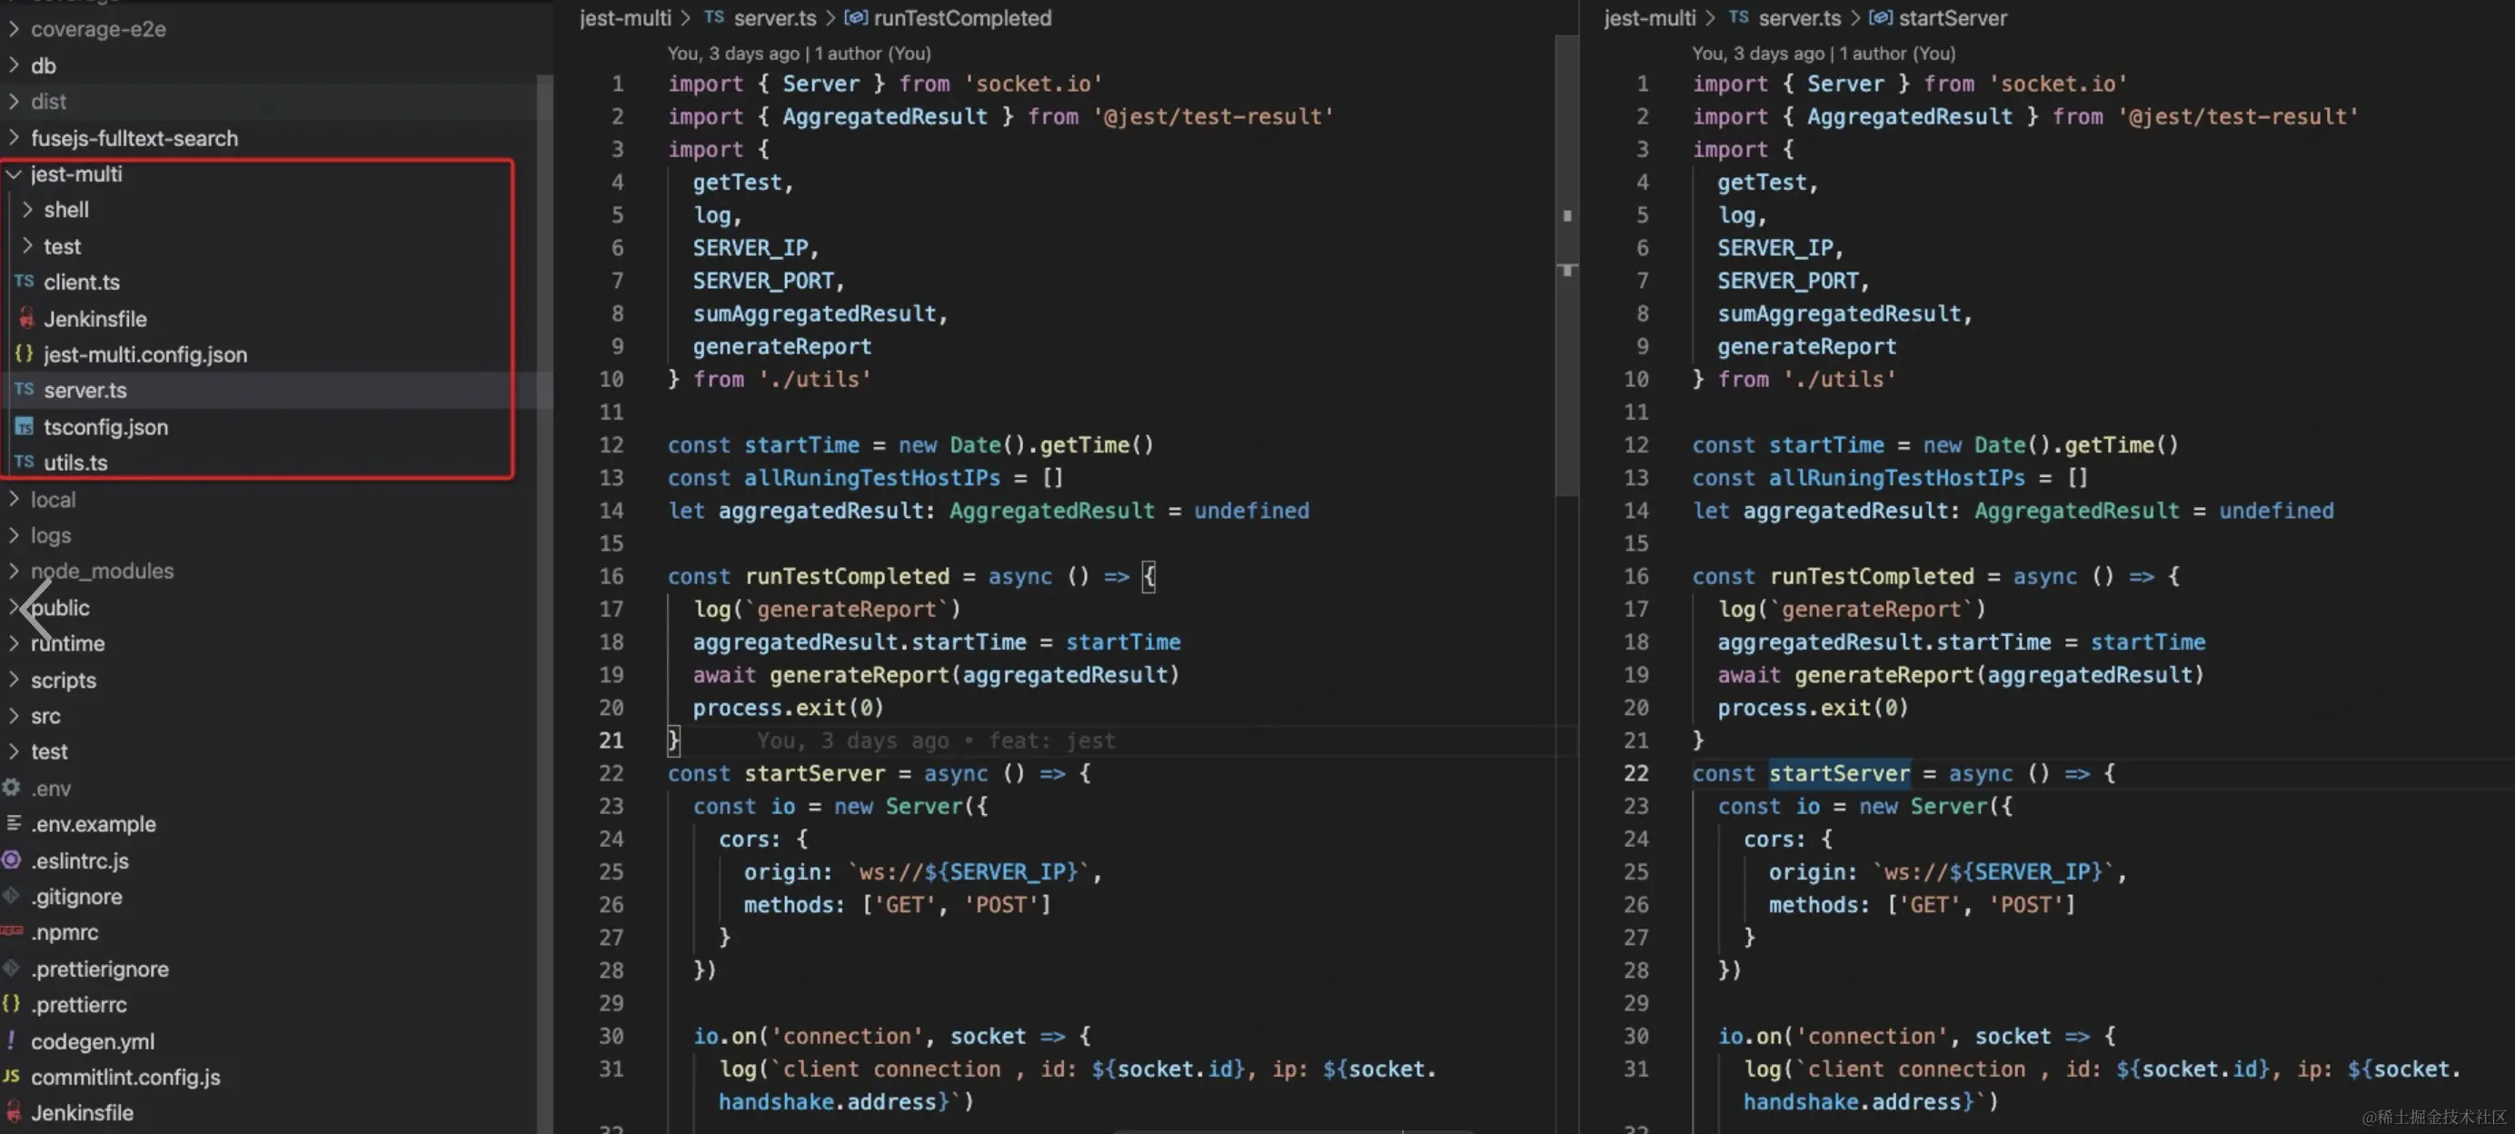Select server.ts in the explorer
This screenshot has height=1134, width=2515.
click(84, 390)
